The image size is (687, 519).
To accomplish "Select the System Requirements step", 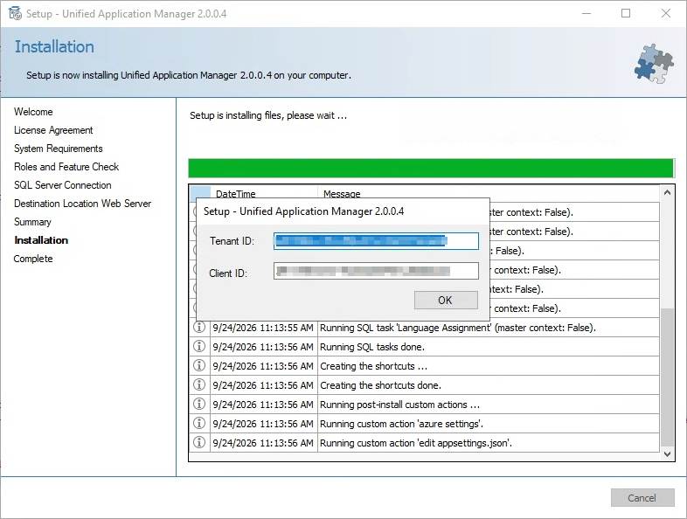I will tap(59, 149).
